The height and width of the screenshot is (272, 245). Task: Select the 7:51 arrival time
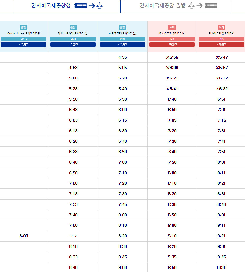coord(222,152)
